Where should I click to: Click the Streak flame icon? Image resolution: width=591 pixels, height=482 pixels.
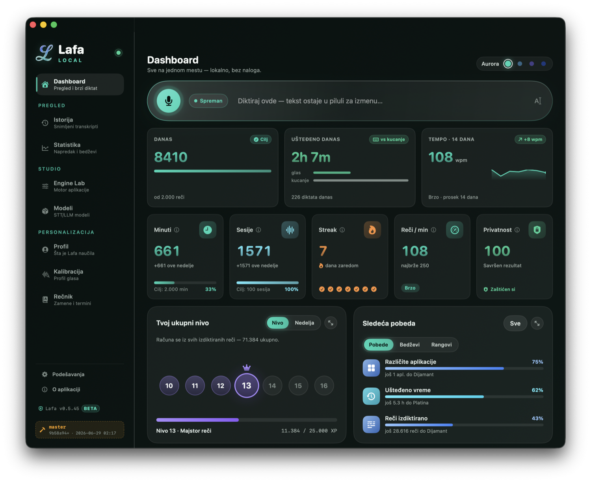point(372,230)
